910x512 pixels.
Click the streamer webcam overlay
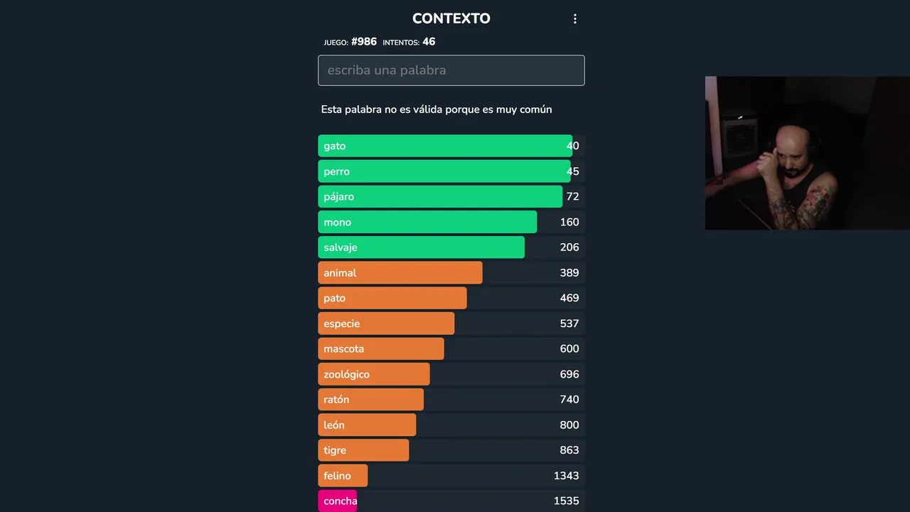coord(807,153)
